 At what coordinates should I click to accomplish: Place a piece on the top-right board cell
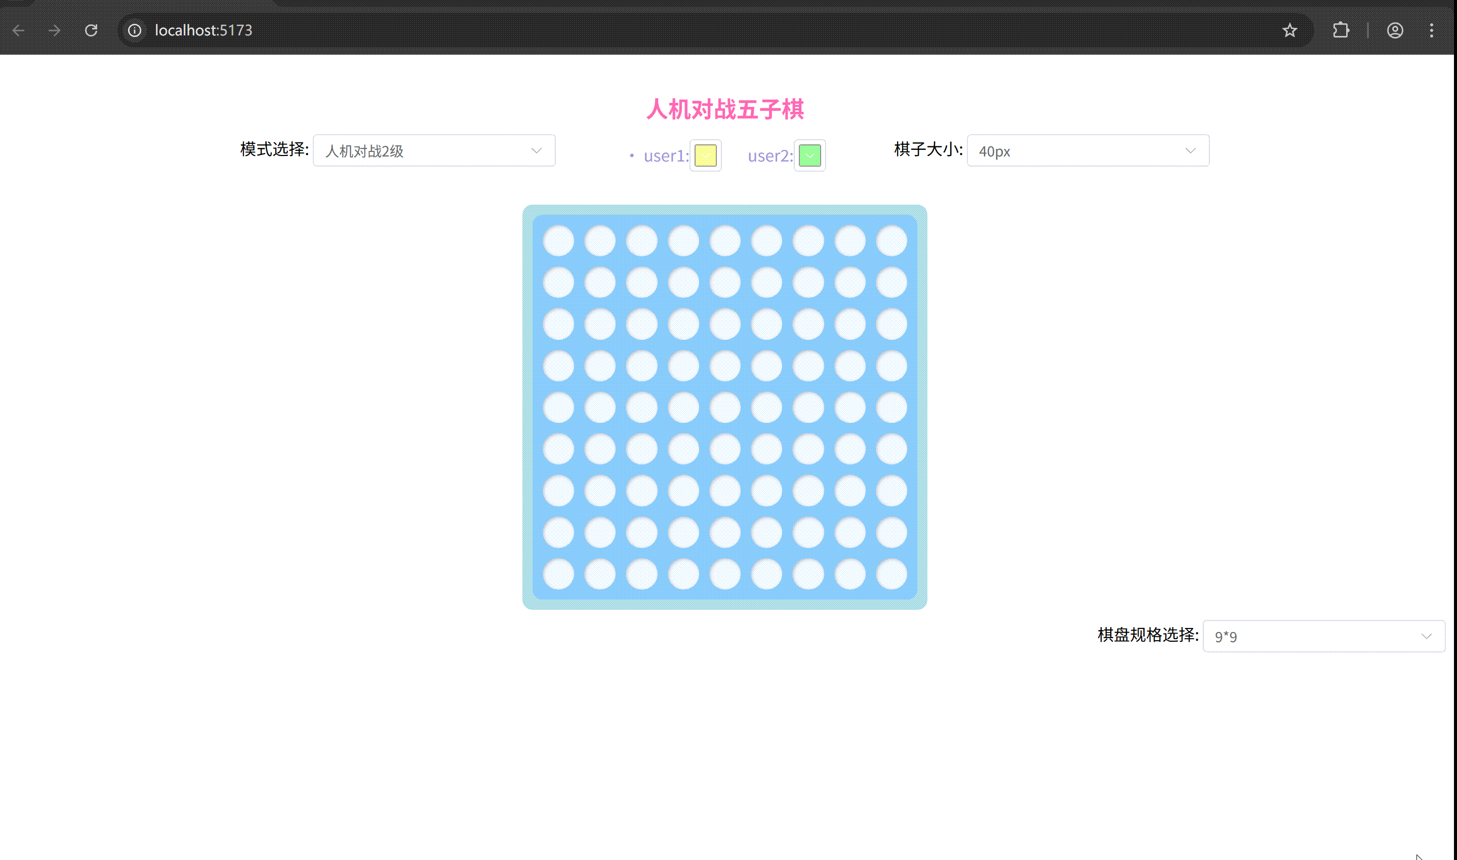click(x=891, y=240)
